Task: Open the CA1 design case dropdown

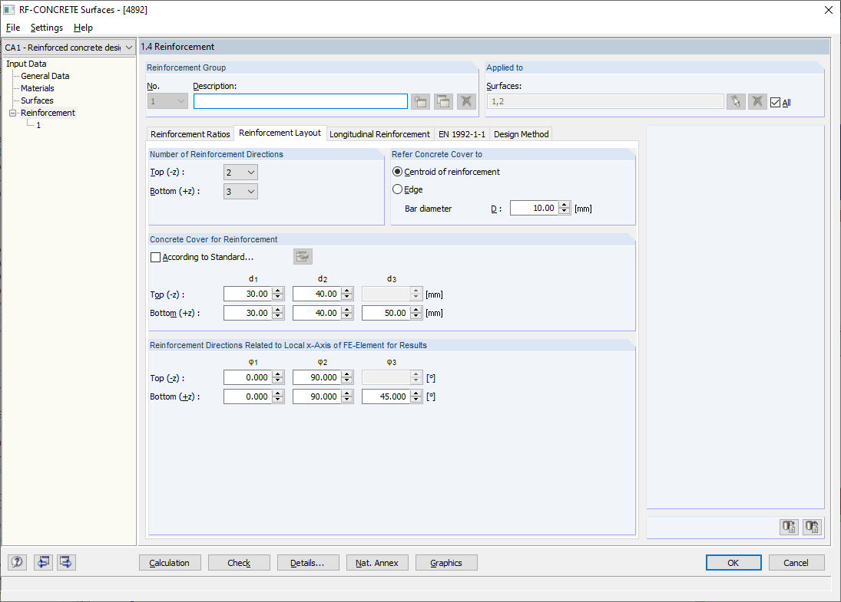Action: click(68, 48)
